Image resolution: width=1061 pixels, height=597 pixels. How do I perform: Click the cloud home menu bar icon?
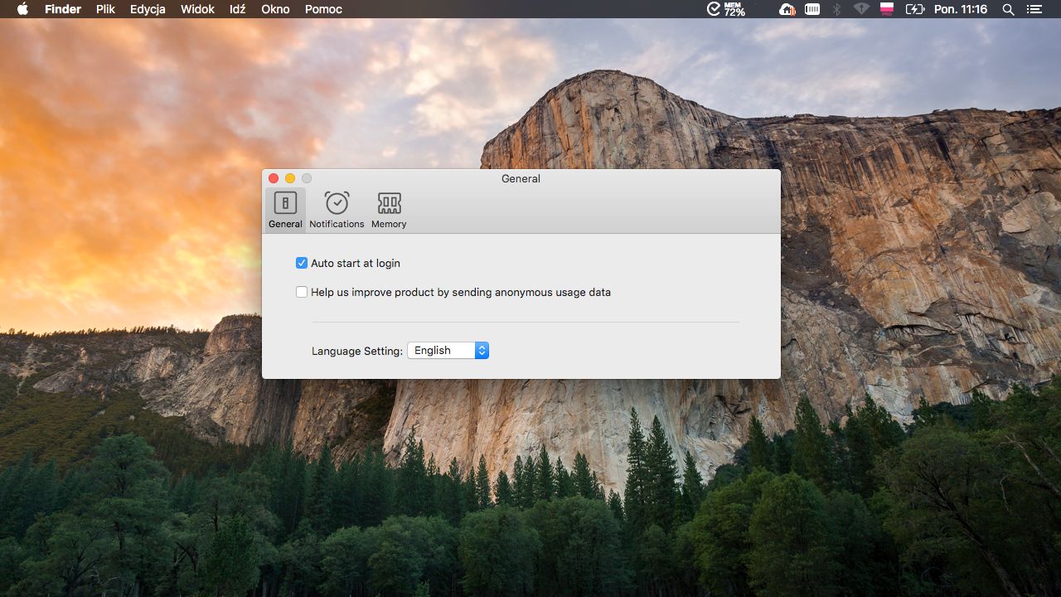(787, 9)
